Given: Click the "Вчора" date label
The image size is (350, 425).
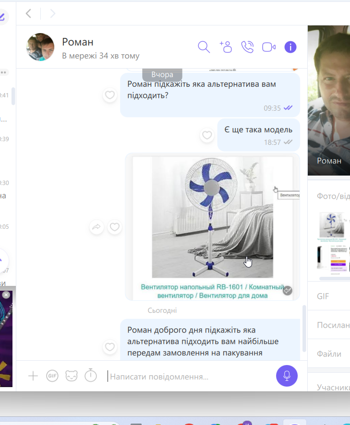Looking at the screenshot, I should [162, 74].
